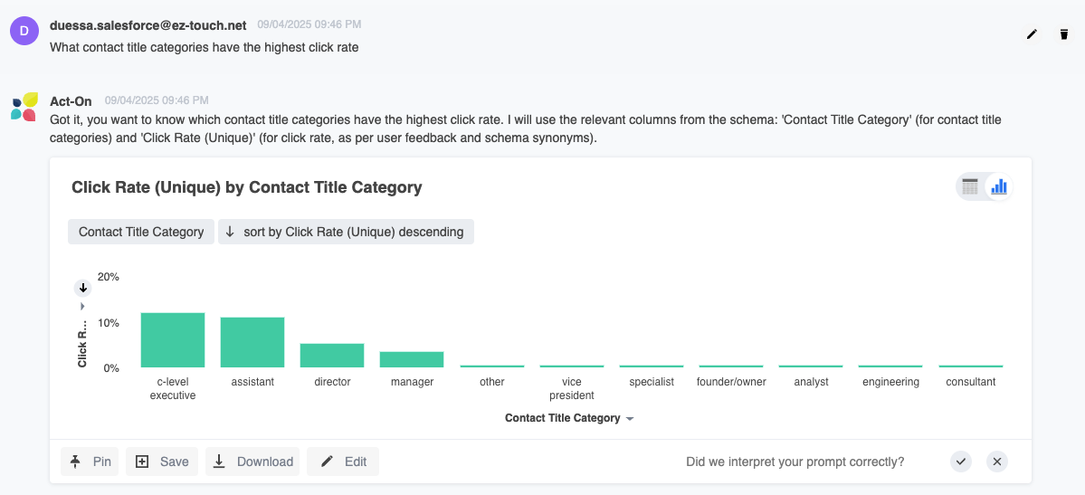Click the 20% y-axis tick label

109,277
